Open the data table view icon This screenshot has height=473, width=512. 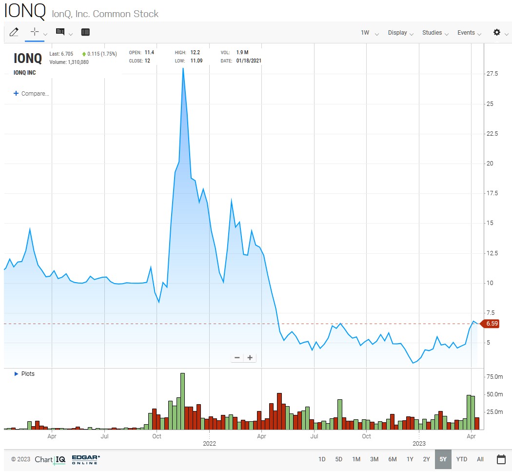click(85, 32)
